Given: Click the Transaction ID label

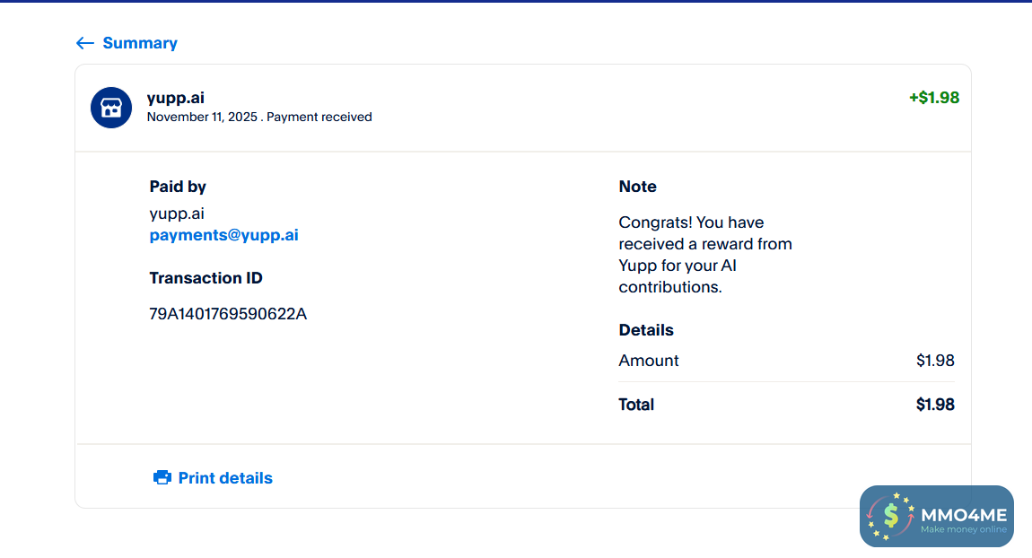Looking at the screenshot, I should coord(206,278).
